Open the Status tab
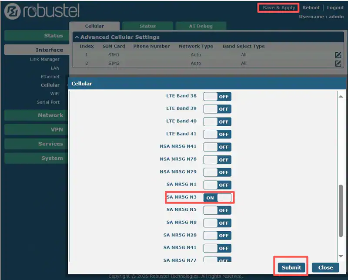The image size is (348, 280). pyautogui.click(x=147, y=26)
